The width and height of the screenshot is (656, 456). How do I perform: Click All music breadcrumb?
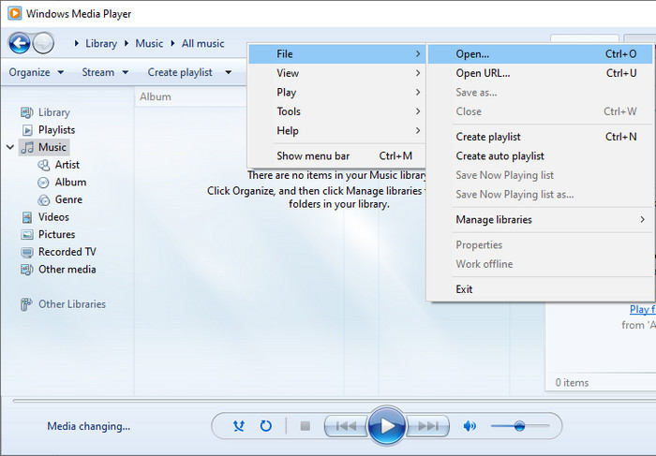coord(203,43)
